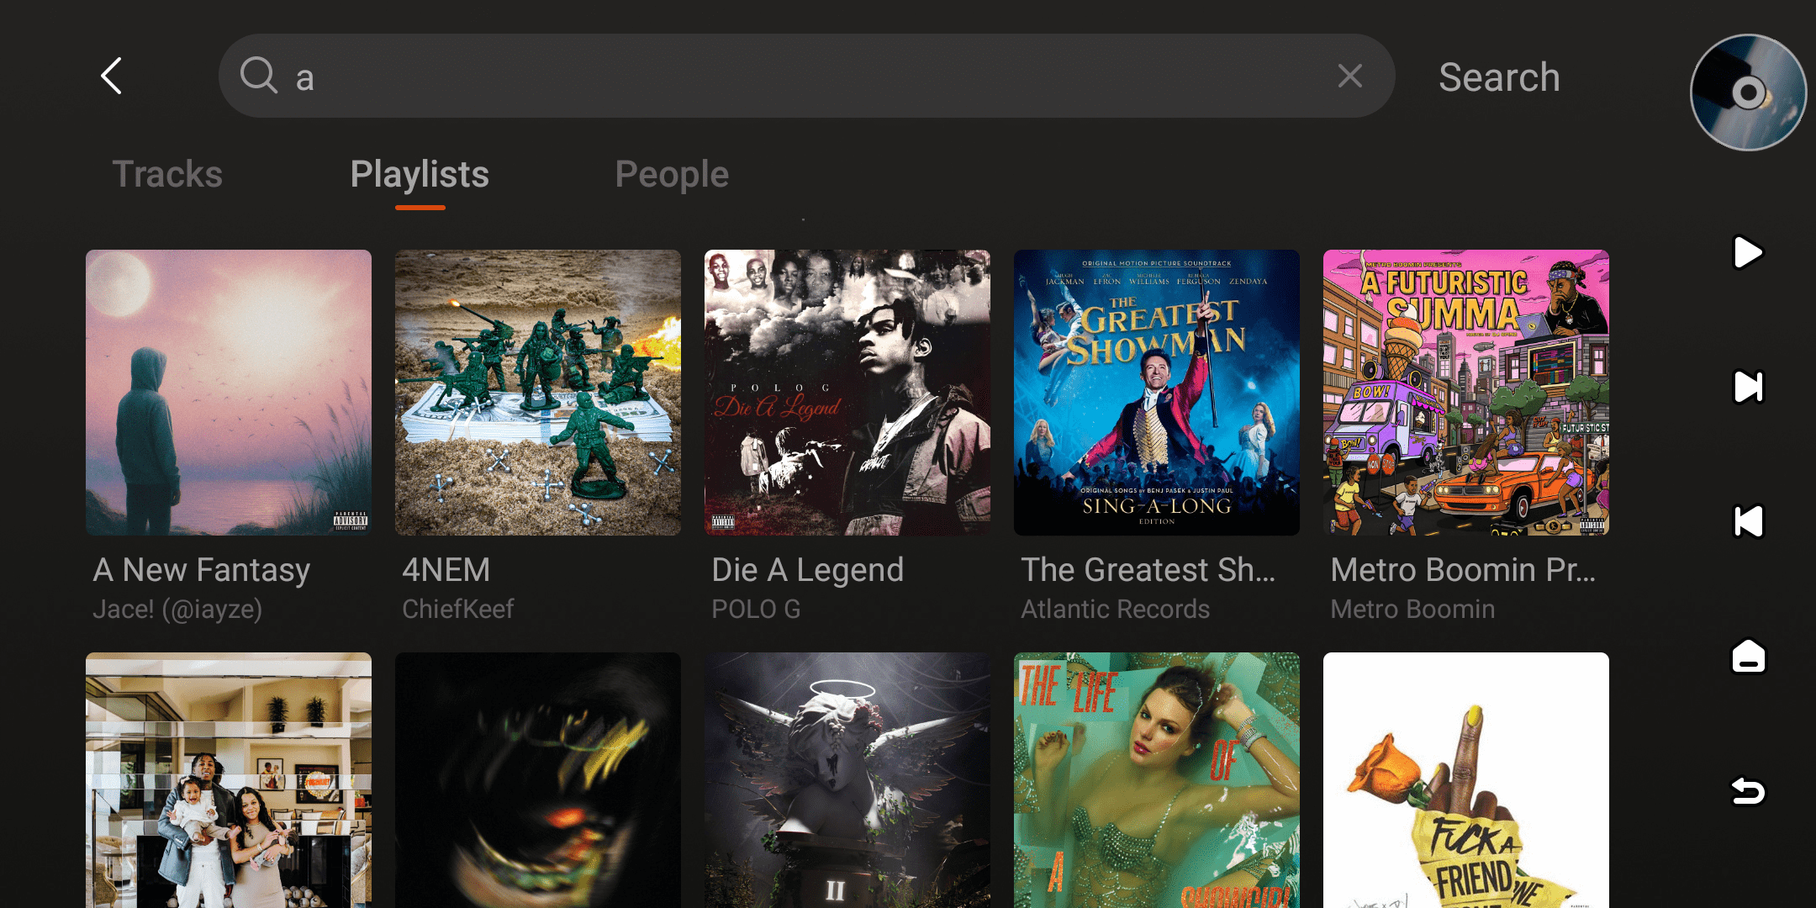Screen dimensions: 1816x908
Task: Tap the home icon on the sidebar
Action: (x=1748, y=656)
